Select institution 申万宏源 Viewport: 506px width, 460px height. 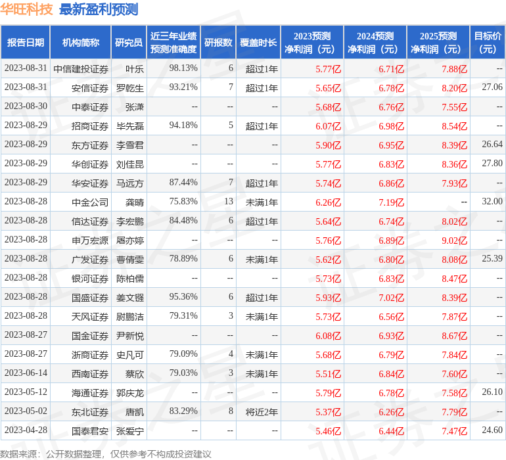(90, 240)
